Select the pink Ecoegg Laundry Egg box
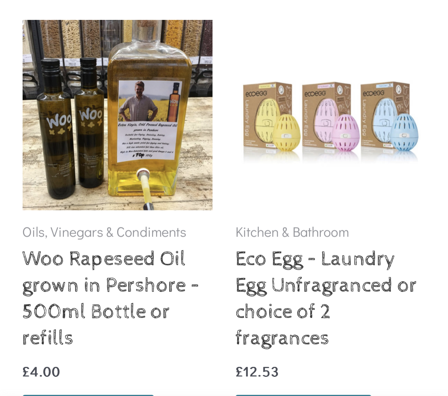The height and width of the screenshot is (396, 448). click(x=326, y=115)
